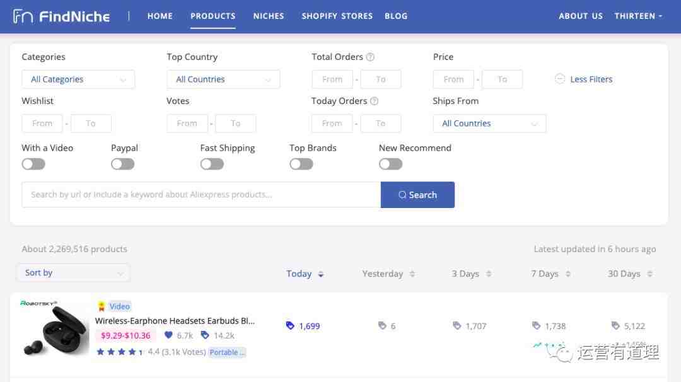
Task: Click the 4.4 (3.1k Votes) rating text
Action: (x=177, y=352)
